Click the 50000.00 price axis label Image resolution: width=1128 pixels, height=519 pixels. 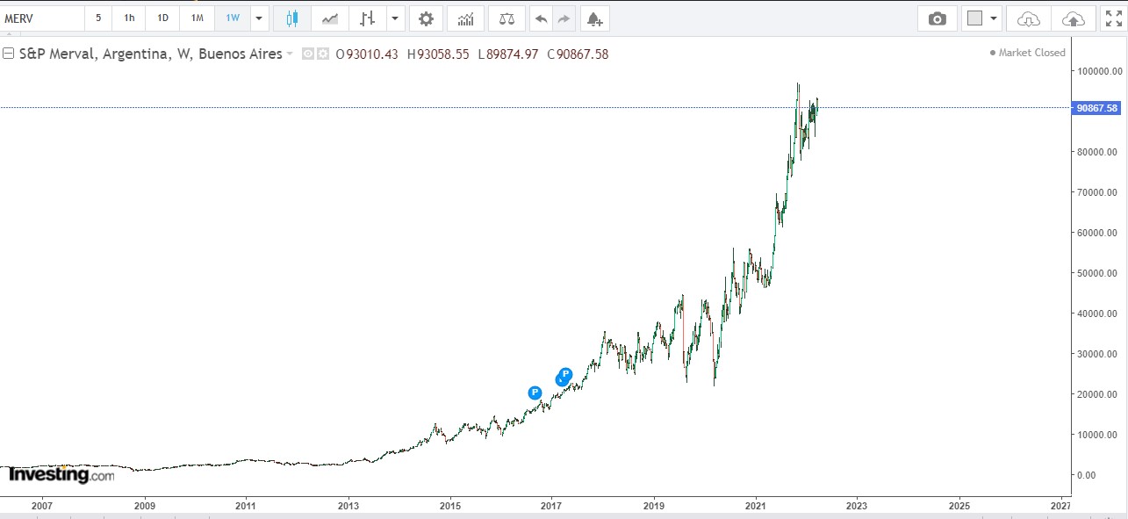(1098, 273)
